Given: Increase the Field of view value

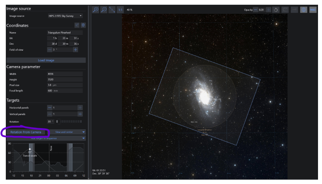Looking at the screenshot, I should click(x=76, y=50).
